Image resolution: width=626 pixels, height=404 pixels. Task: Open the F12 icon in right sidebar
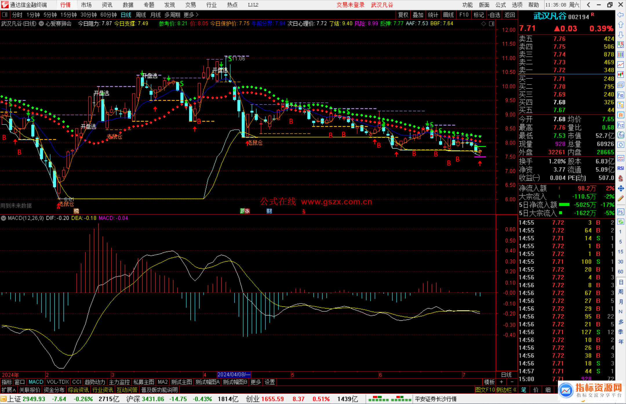click(620, 125)
